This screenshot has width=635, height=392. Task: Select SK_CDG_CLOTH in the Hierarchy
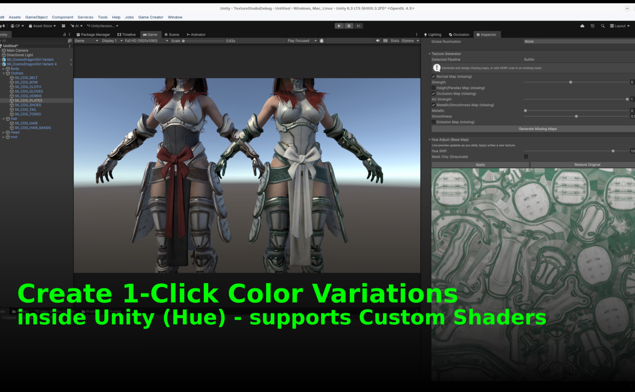[28, 87]
